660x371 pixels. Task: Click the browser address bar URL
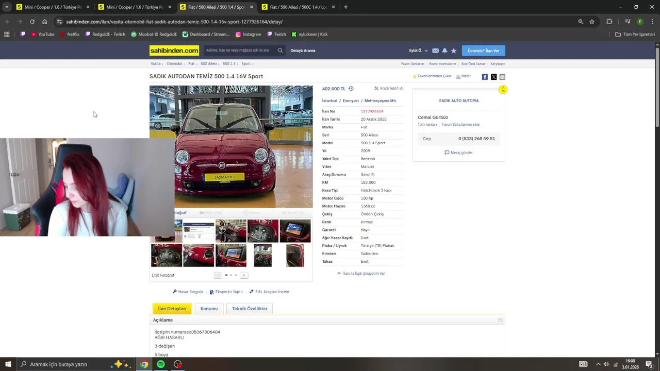pos(174,22)
